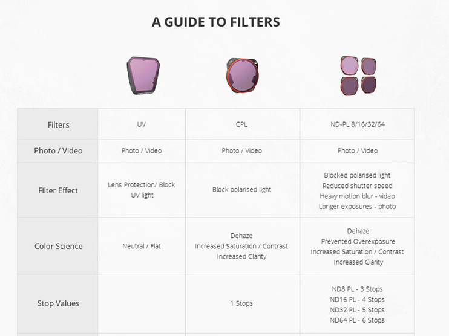Select the 'Filter Effect' row header
The image size is (449, 336).
click(58, 190)
